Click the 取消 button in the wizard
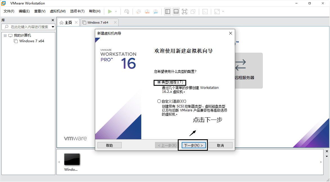 click(x=220, y=145)
